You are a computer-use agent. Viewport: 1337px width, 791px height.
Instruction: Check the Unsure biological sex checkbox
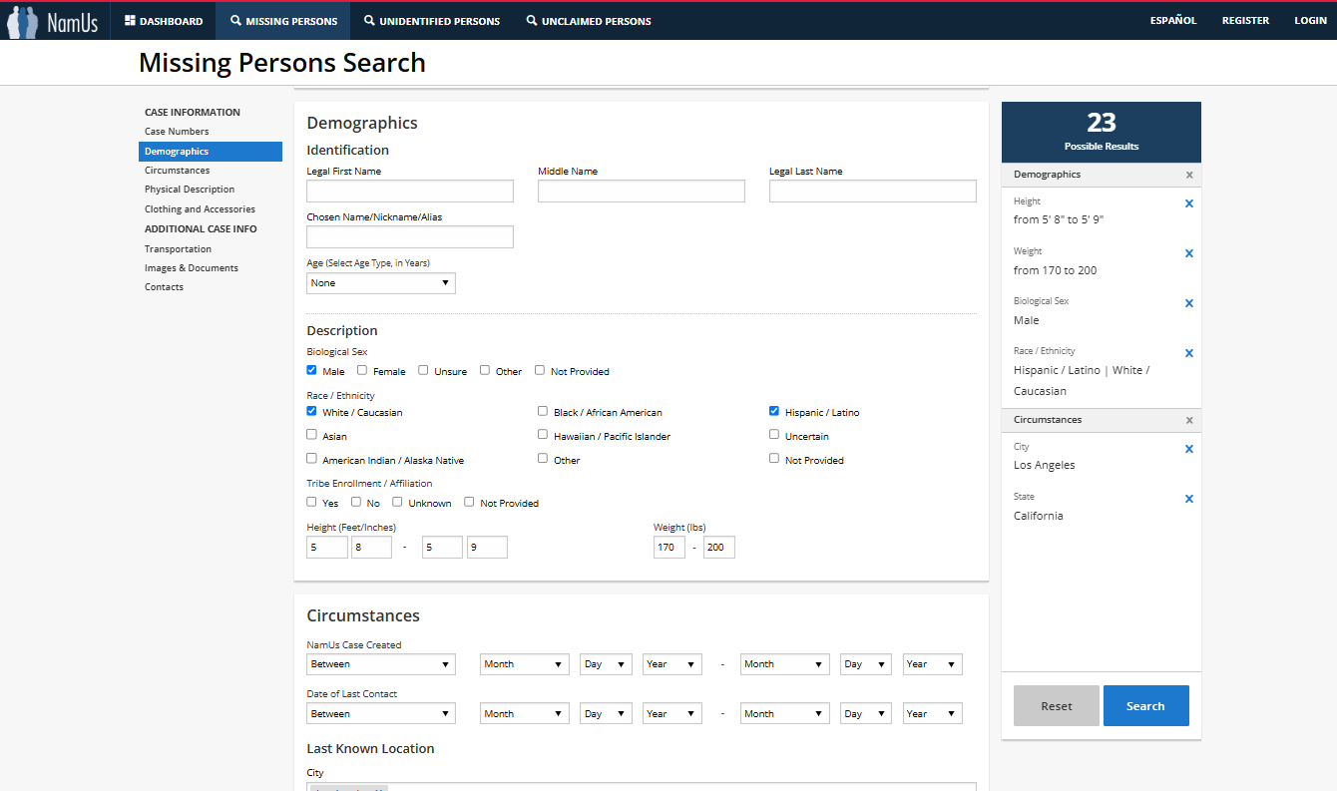[423, 370]
